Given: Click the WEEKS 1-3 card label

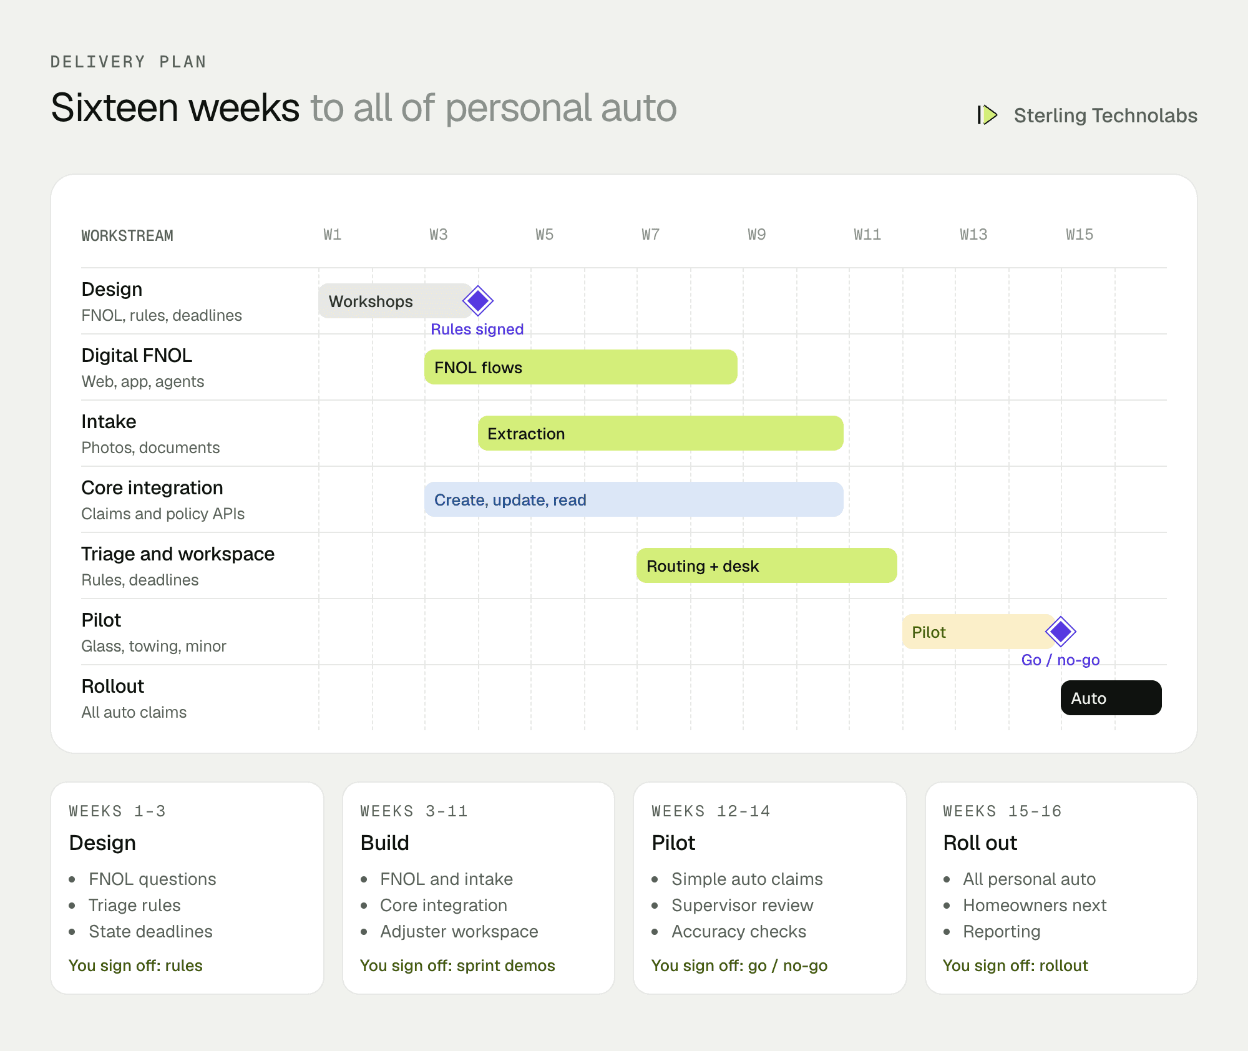Looking at the screenshot, I should pyautogui.click(x=117, y=811).
